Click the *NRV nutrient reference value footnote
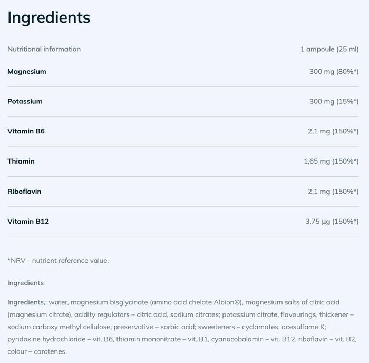The image size is (369, 363). tap(58, 260)
